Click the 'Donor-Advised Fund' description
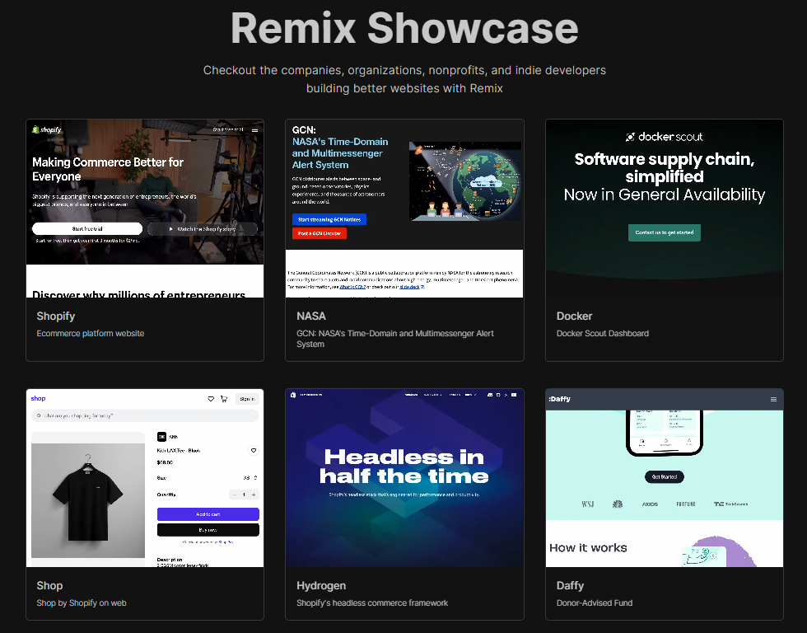This screenshot has height=633, width=807. [595, 603]
